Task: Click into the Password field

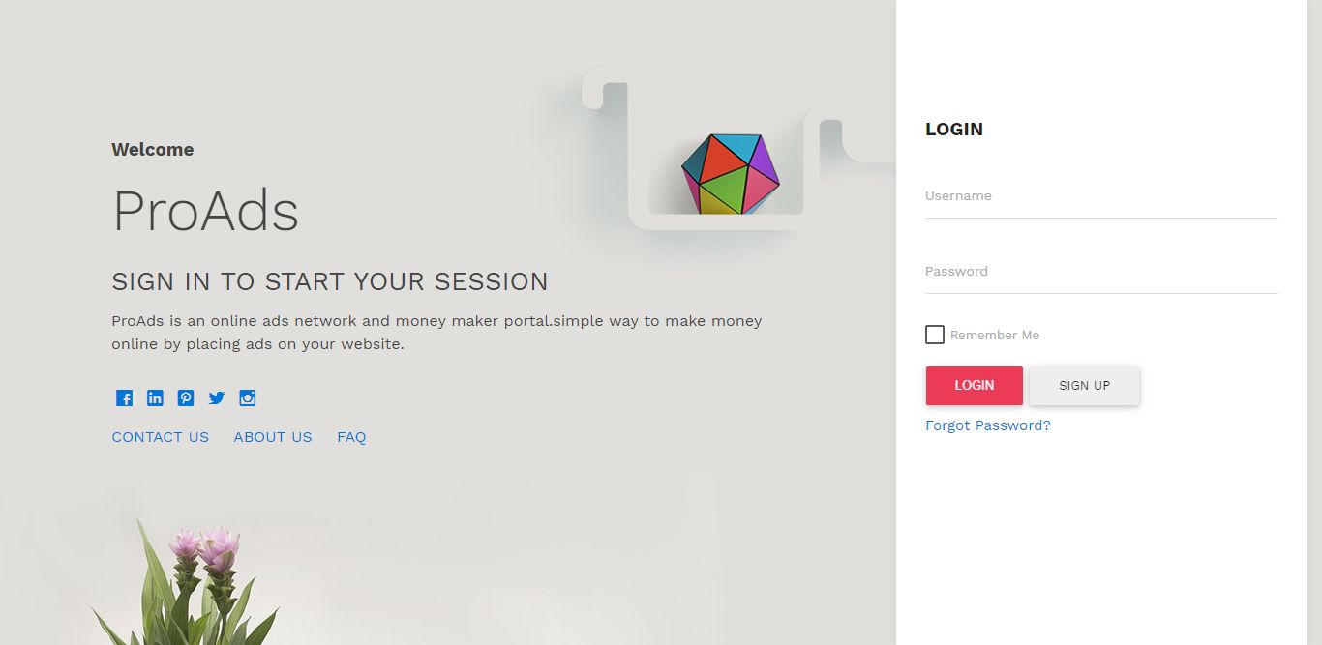Action: click(1101, 273)
